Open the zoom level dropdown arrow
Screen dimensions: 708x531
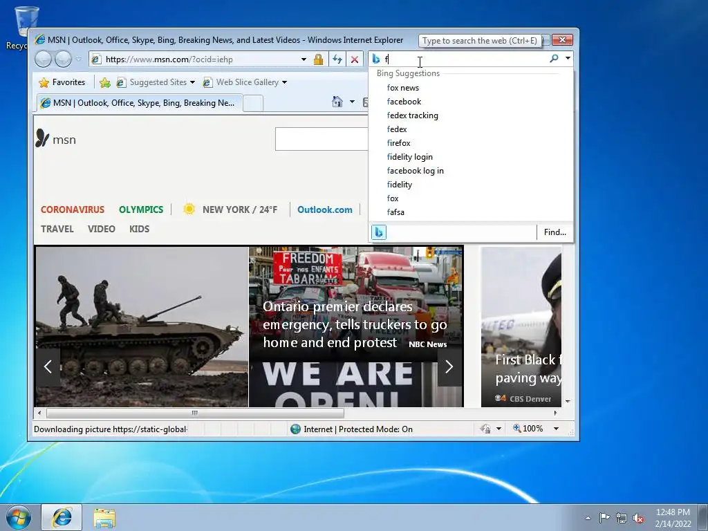[557, 429]
